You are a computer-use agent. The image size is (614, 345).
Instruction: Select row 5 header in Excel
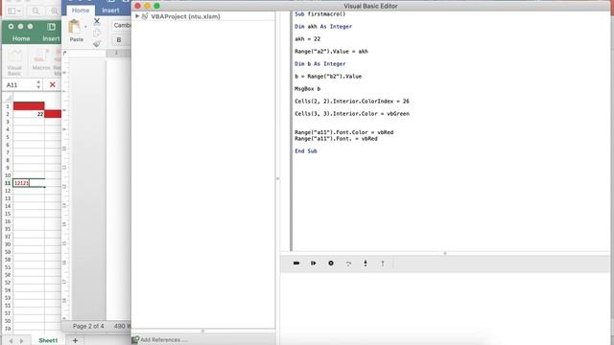(8, 137)
